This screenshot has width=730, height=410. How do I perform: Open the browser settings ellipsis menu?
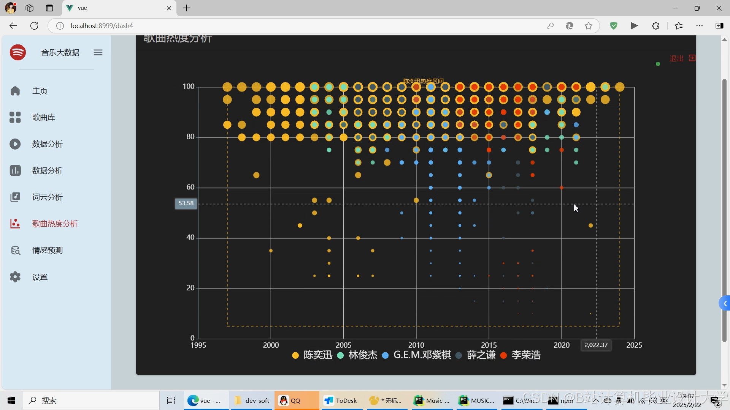(x=699, y=26)
